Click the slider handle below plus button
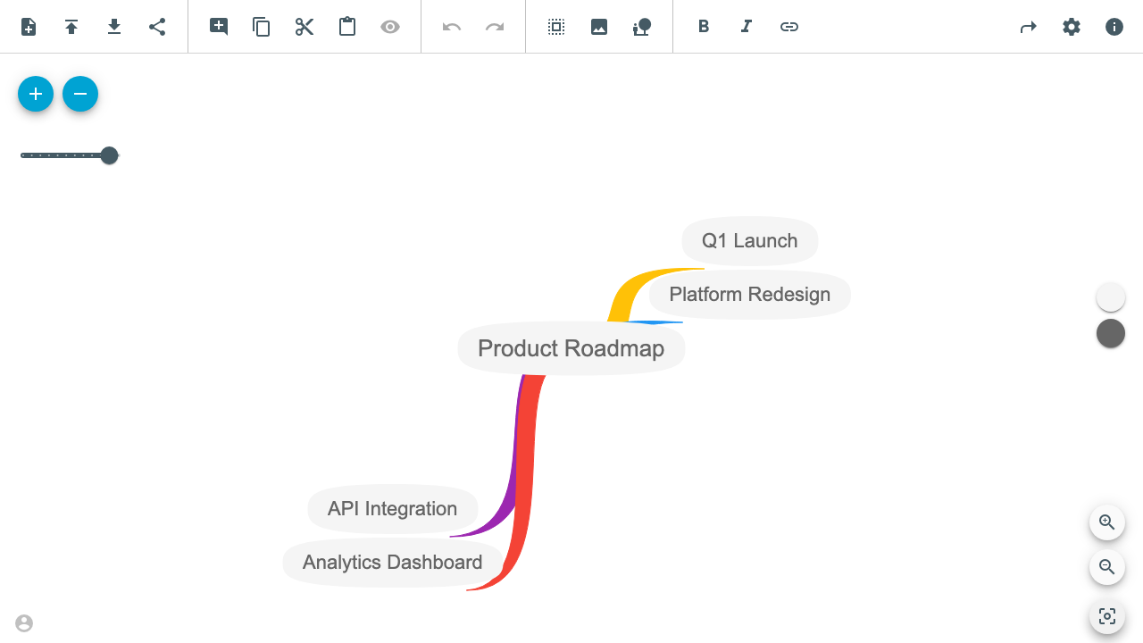Viewport: 1143px width, 643px height. point(109,155)
